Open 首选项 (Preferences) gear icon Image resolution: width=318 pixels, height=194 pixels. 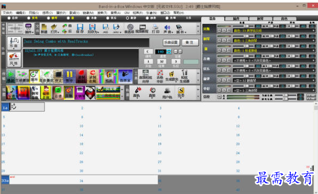click(130, 29)
